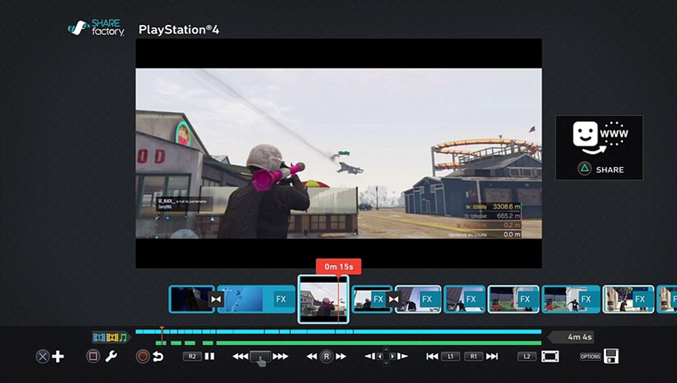
Task: Open FX on the green lawn clip
Action: 525,299
